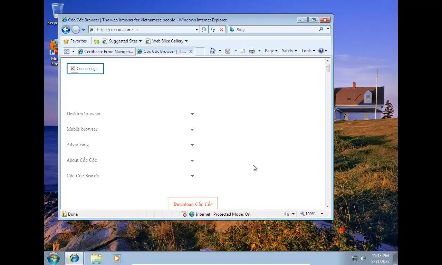The image size is (442, 265).
Task: Open the Home dropdown arrow
Action: click(x=220, y=51)
